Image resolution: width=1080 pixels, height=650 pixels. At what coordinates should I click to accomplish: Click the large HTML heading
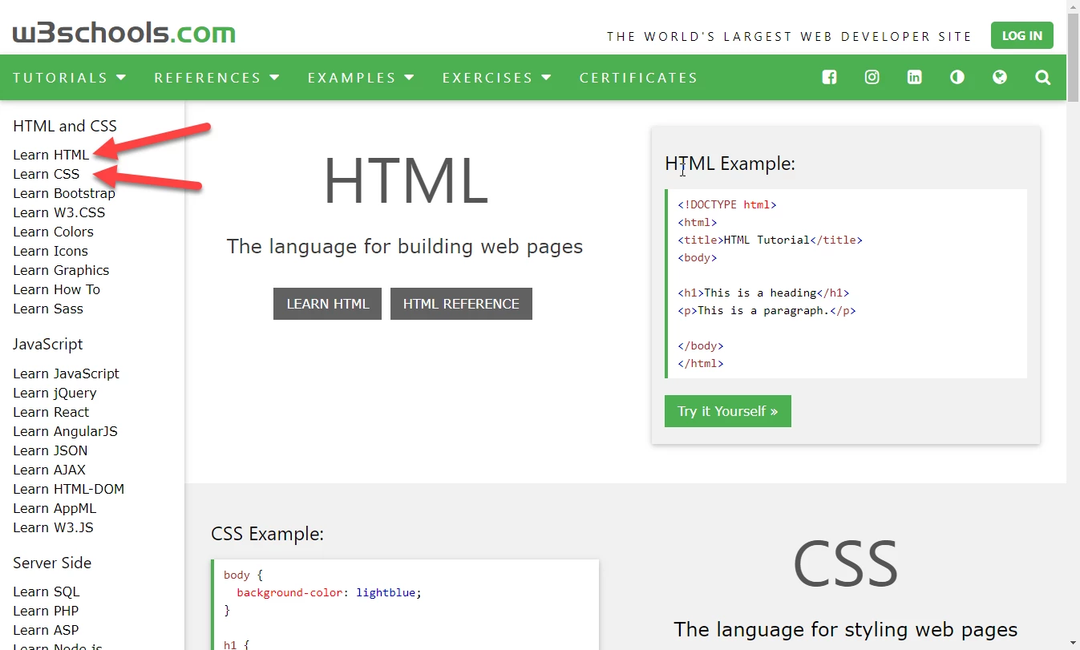(x=405, y=182)
